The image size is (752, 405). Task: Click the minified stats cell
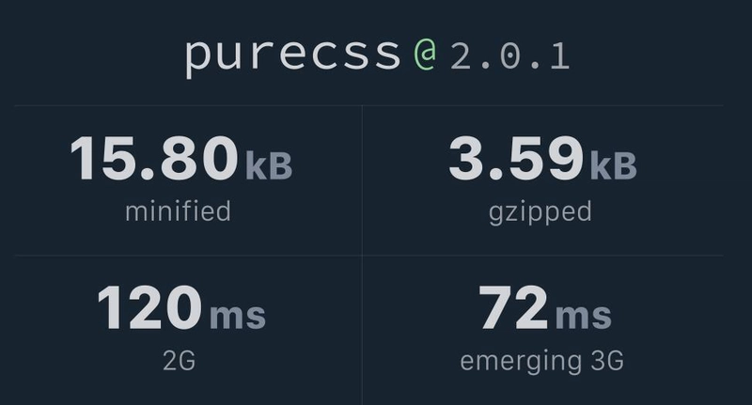click(x=188, y=180)
